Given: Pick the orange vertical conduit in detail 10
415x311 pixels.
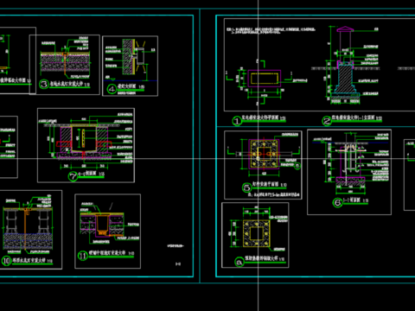Looking at the screenshot, I should (26, 226).
